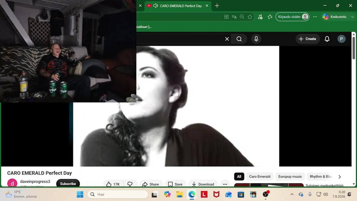
Task: Open the daveinprogress3 channel name link
Action: (35, 181)
